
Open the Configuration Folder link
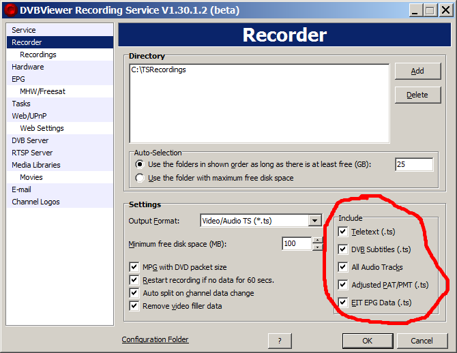[155, 339]
